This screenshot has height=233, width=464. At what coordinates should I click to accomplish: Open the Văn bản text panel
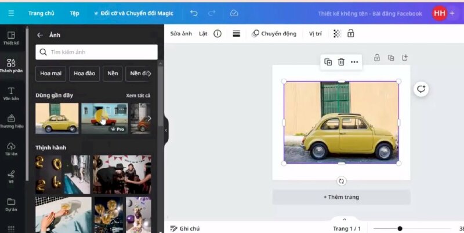(11, 94)
